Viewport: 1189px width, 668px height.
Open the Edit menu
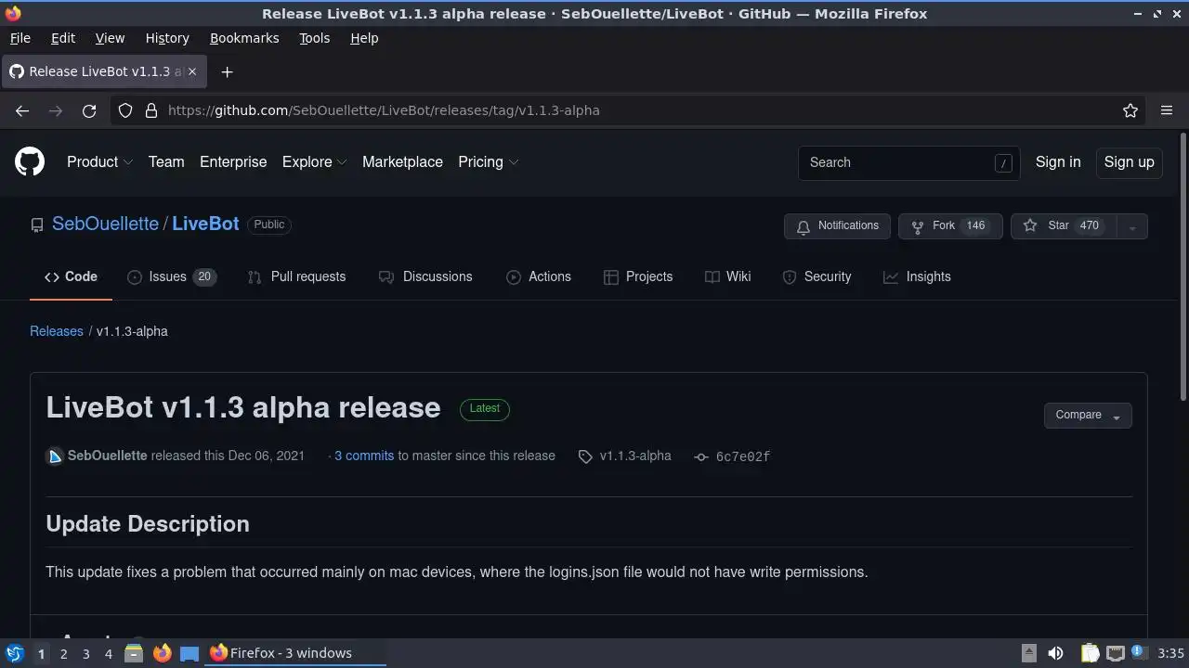click(63, 38)
